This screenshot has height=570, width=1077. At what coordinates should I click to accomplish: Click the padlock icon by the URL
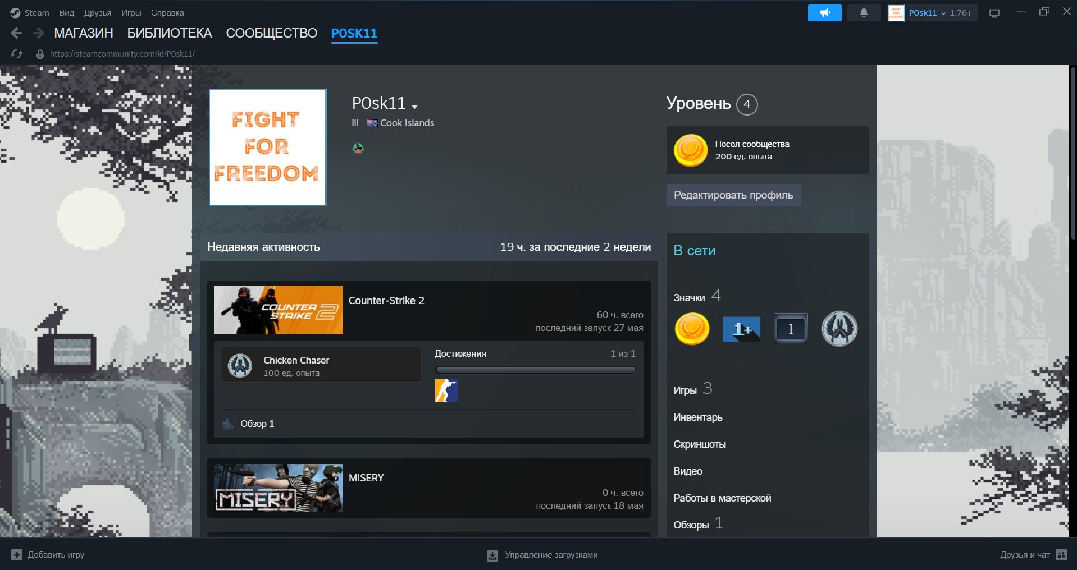tap(40, 54)
